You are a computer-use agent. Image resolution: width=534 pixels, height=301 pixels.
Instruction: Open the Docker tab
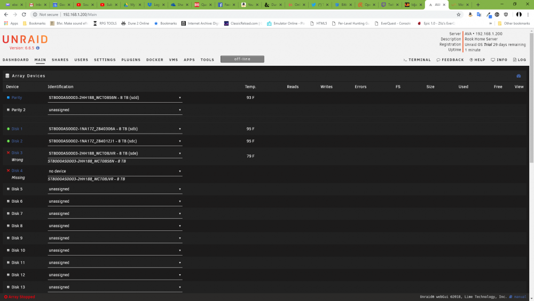click(155, 60)
